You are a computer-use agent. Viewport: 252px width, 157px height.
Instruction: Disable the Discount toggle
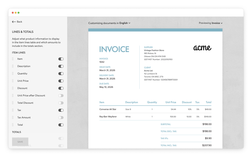pyautogui.click(x=61, y=88)
